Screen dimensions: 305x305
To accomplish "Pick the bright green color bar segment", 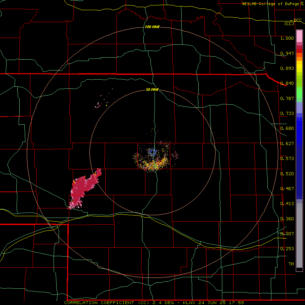I will pyautogui.click(x=299, y=93).
